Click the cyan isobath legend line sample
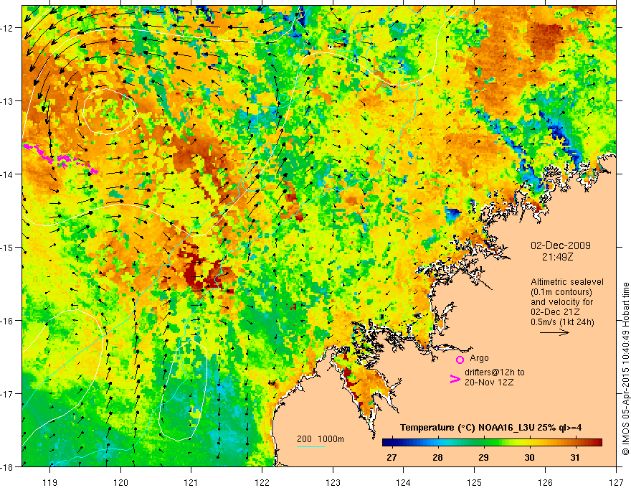The width and height of the screenshot is (631, 488). point(311,446)
